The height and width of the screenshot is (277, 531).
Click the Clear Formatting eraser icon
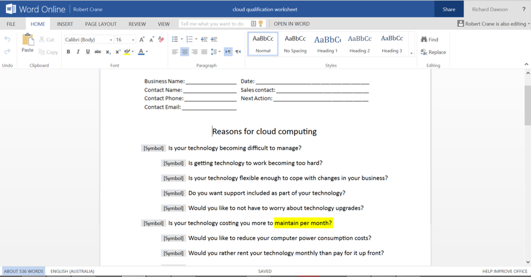(161, 39)
